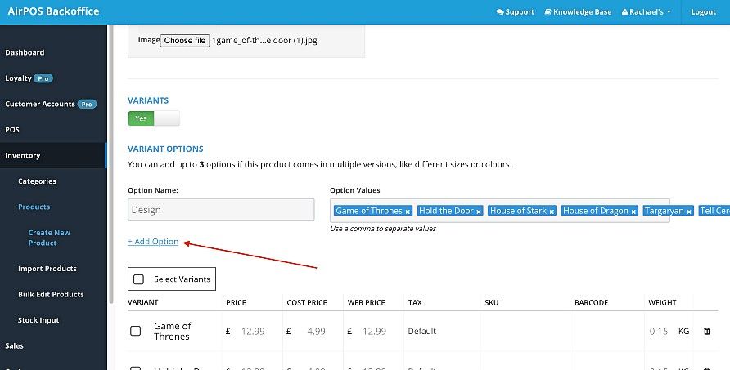Tick the Select Variants checkbox
This screenshot has height=370, width=730.
pos(138,279)
